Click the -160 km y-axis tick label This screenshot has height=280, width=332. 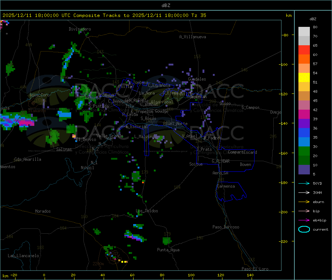283,153
